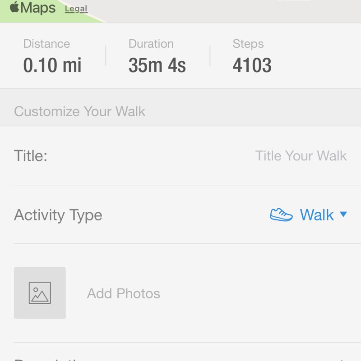Image resolution: width=361 pixels, height=361 pixels.
Task: Tap the Steps stat label
Action: pyautogui.click(x=248, y=44)
